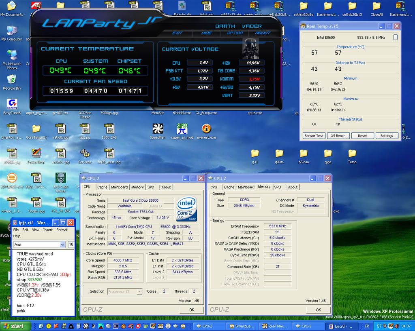Screen dimensions: 415x331
Task: Click the Sensor Test button in Real Temp
Action: 314,136
